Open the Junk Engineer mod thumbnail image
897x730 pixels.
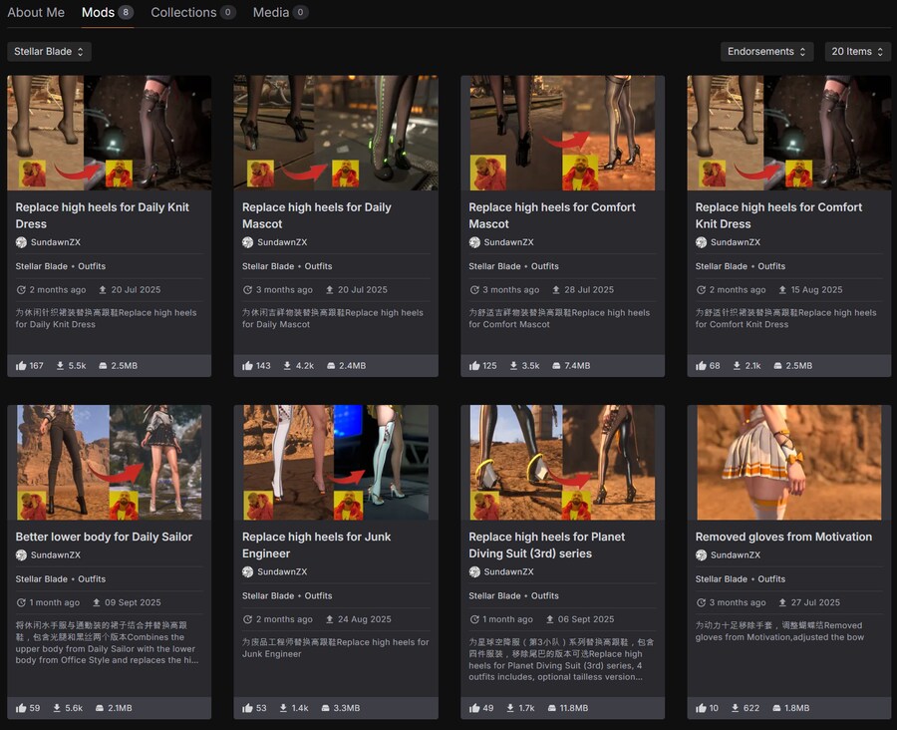point(336,462)
